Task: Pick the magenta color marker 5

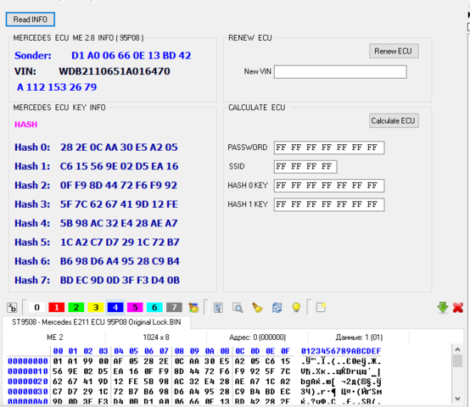Action: (135, 307)
